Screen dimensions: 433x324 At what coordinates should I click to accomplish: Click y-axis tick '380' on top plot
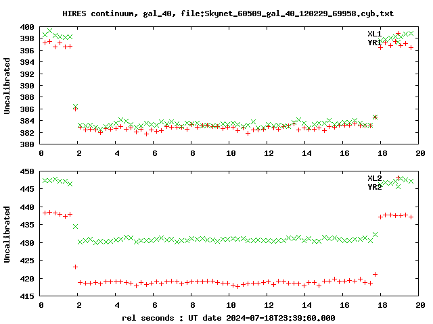tap(27, 144)
